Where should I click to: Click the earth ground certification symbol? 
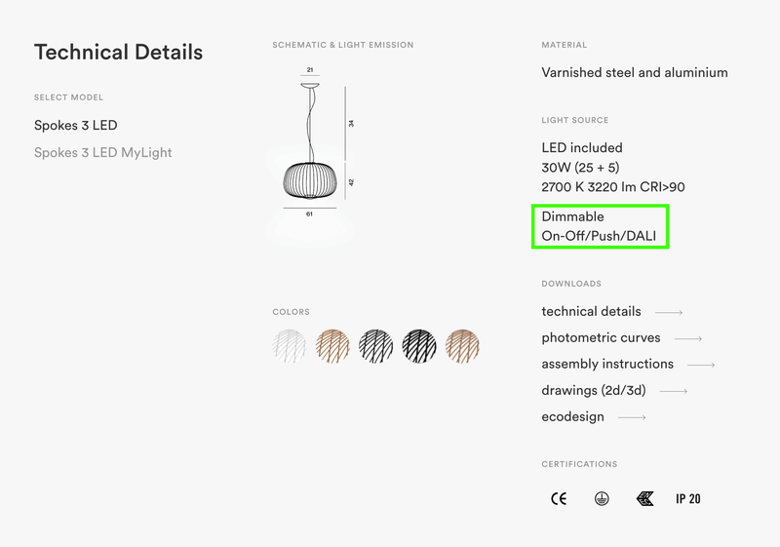(x=602, y=498)
